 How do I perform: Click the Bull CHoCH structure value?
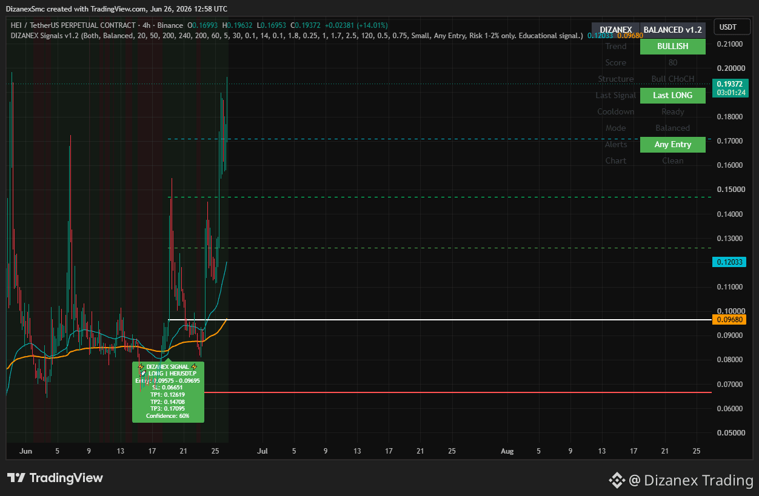[x=673, y=79]
